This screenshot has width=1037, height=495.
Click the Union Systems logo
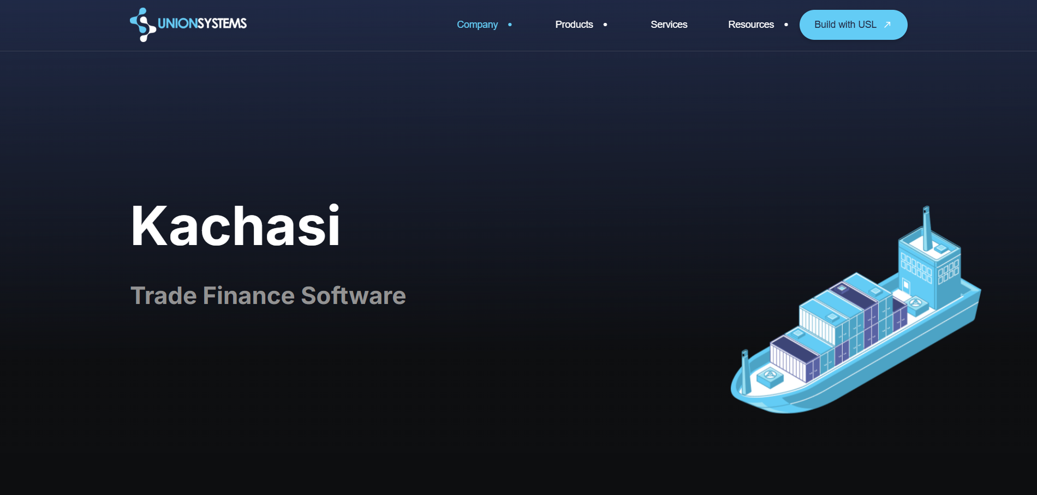click(188, 25)
